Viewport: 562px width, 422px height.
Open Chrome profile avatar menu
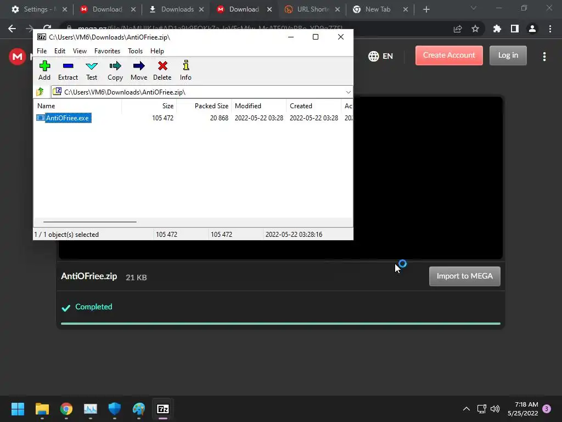(532, 29)
